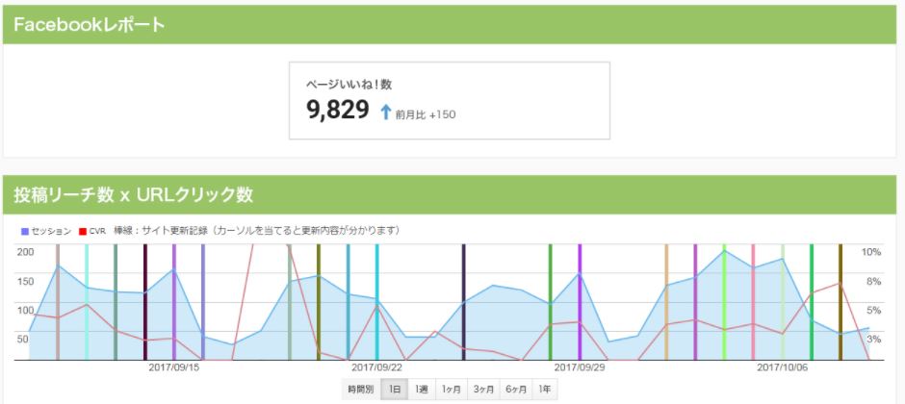The width and height of the screenshot is (905, 404).
Task: Click the 2017/10/06 date label
Action: click(783, 367)
